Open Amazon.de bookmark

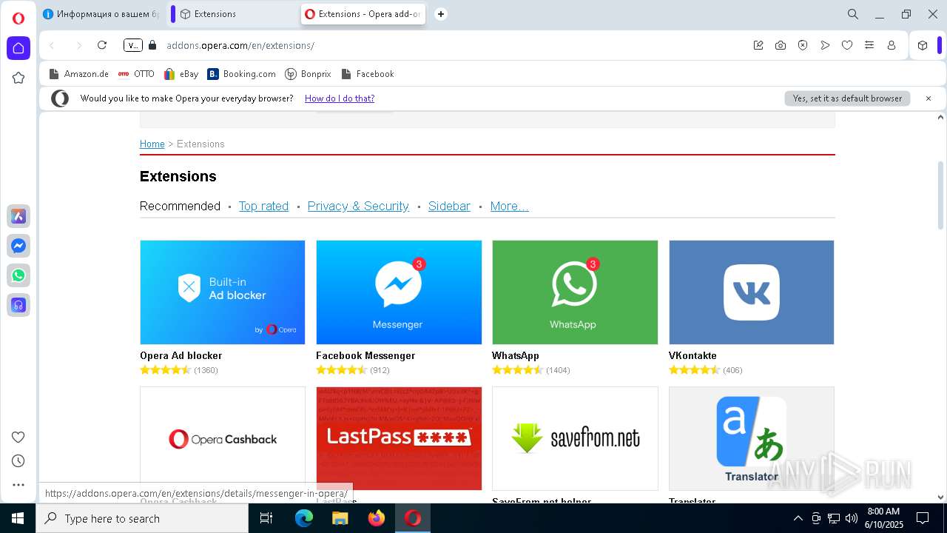click(x=78, y=74)
